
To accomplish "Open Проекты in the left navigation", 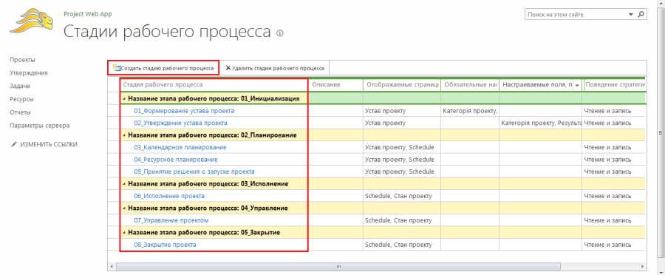I will point(22,59).
